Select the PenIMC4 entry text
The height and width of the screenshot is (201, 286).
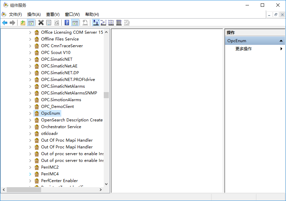point(50,174)
